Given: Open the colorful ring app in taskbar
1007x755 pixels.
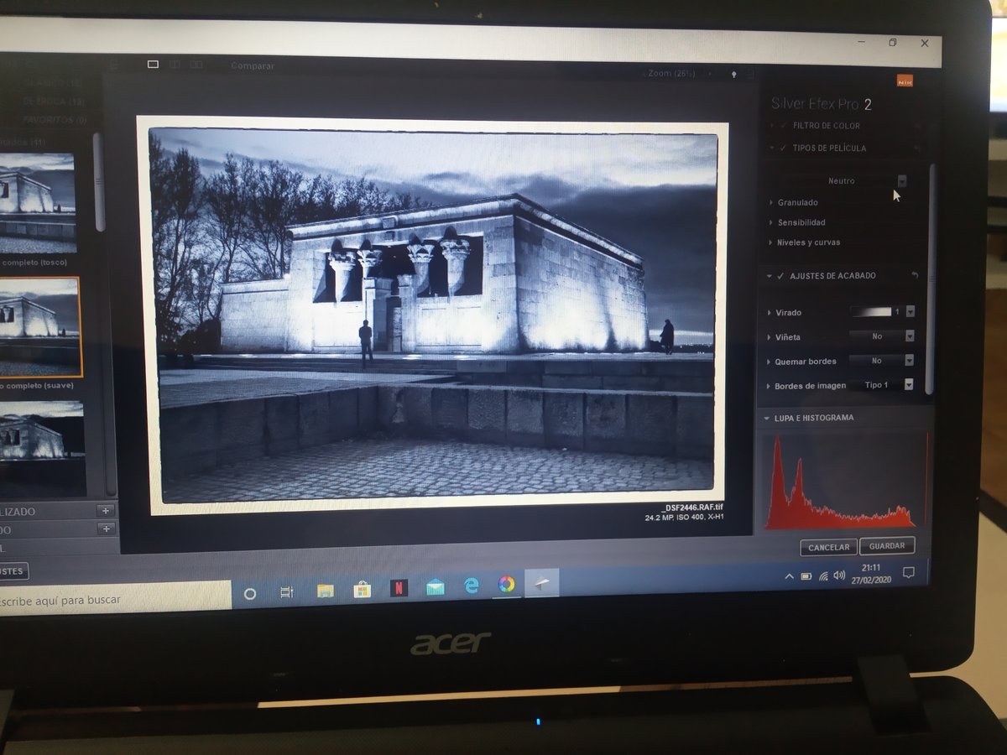Looking at the screenshot, I should click(506, 584).
